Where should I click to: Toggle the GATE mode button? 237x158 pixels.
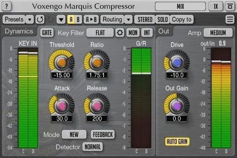tap(47, 32)
